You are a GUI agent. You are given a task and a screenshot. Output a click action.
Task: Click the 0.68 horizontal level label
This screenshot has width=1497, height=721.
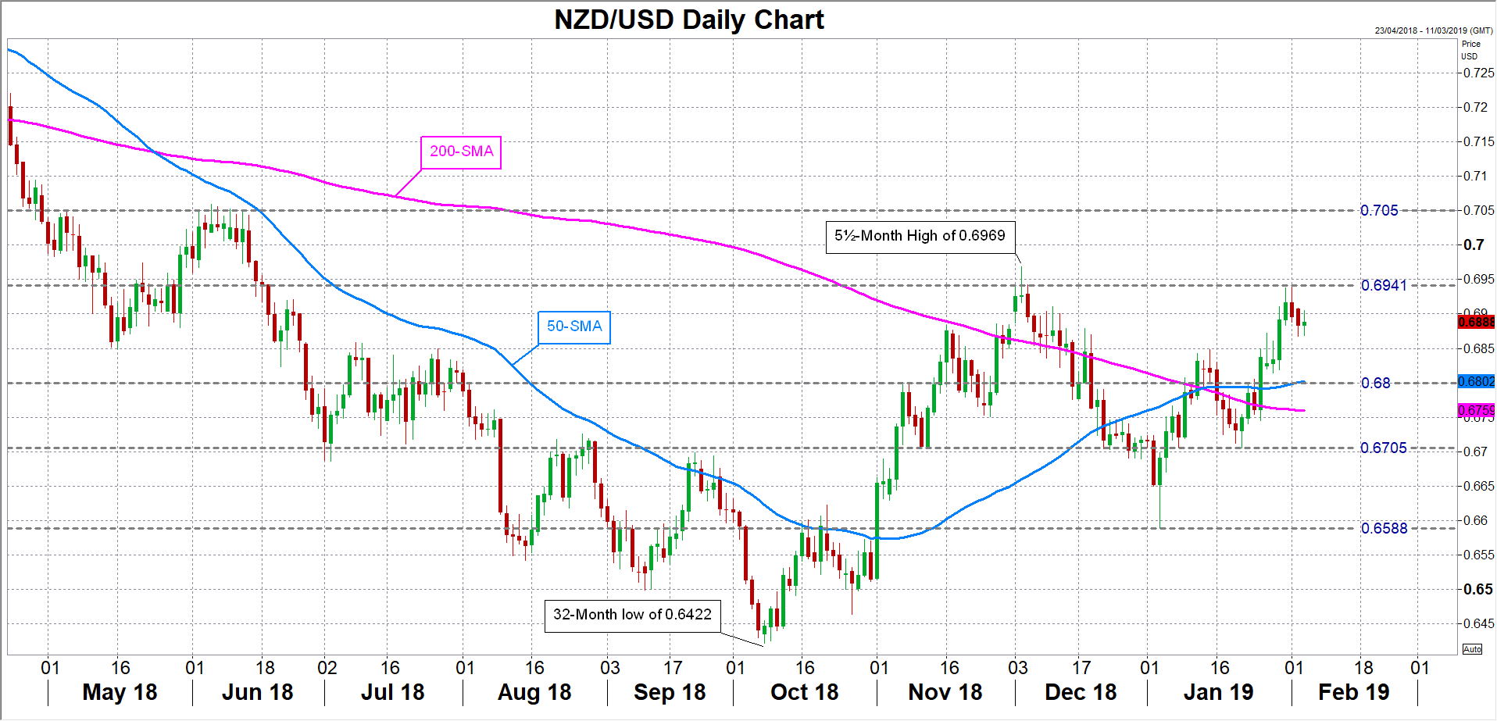click(x=1376, y=384)
